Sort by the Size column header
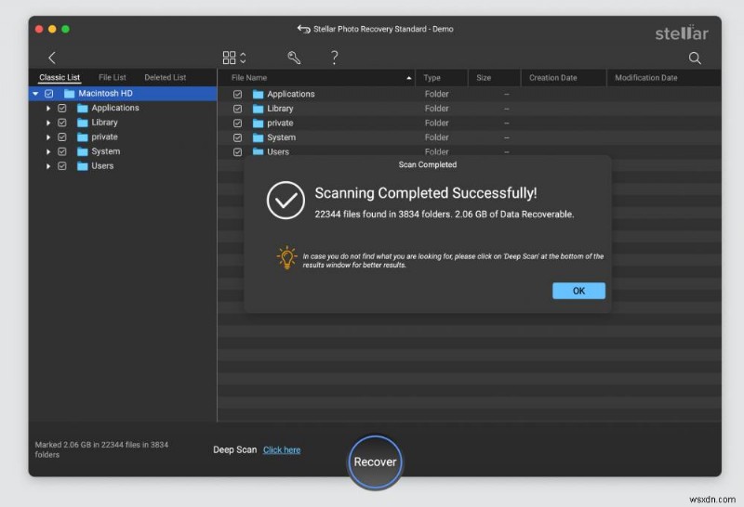The image size is (744, 507). coord(484,78)
